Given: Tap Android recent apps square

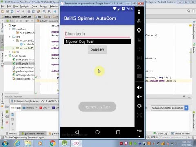Looking at the screenshot, I should tap(118, 132).
